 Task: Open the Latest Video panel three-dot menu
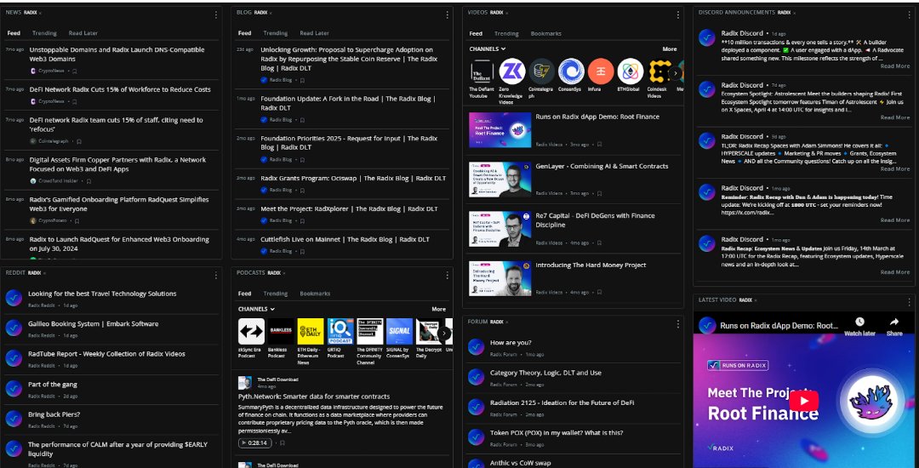point(909,302)
